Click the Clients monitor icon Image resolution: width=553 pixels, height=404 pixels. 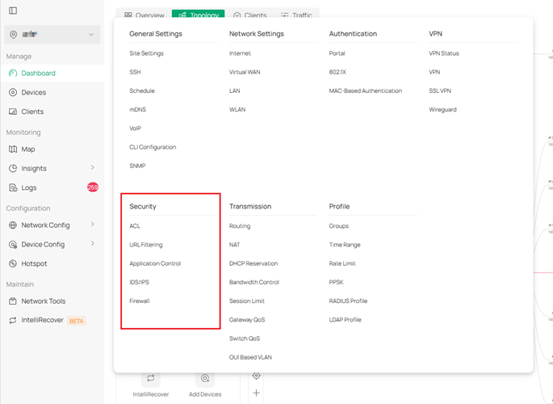[13, 112]
